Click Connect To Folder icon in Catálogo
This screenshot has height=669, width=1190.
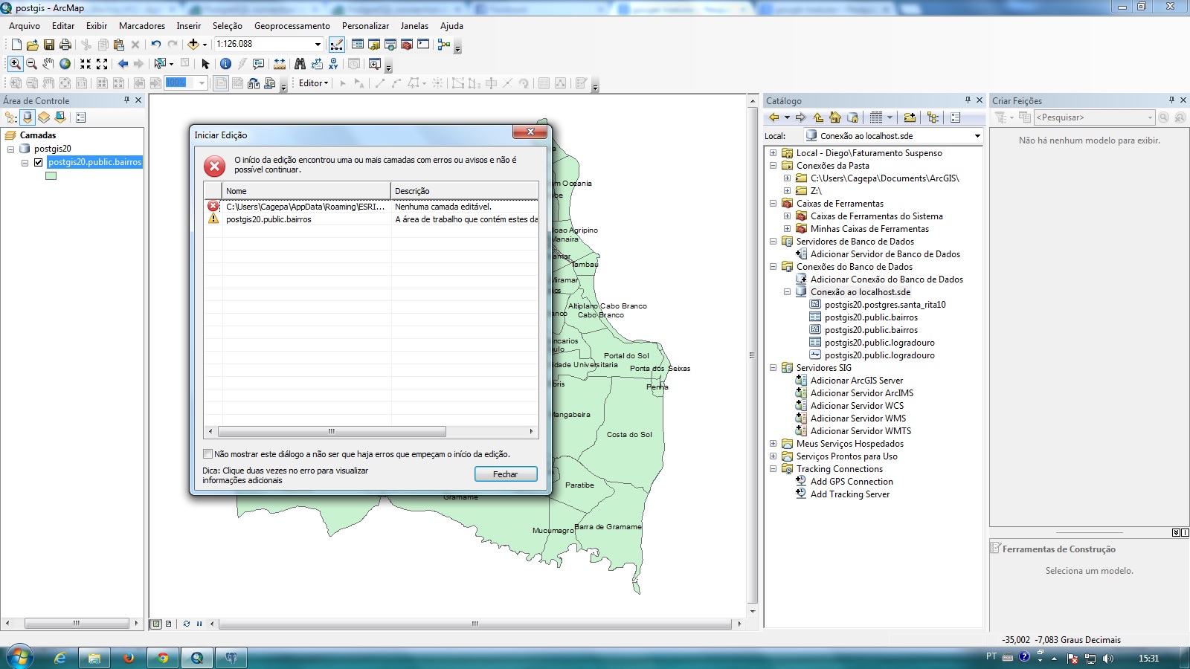click(x=910, y=117)
